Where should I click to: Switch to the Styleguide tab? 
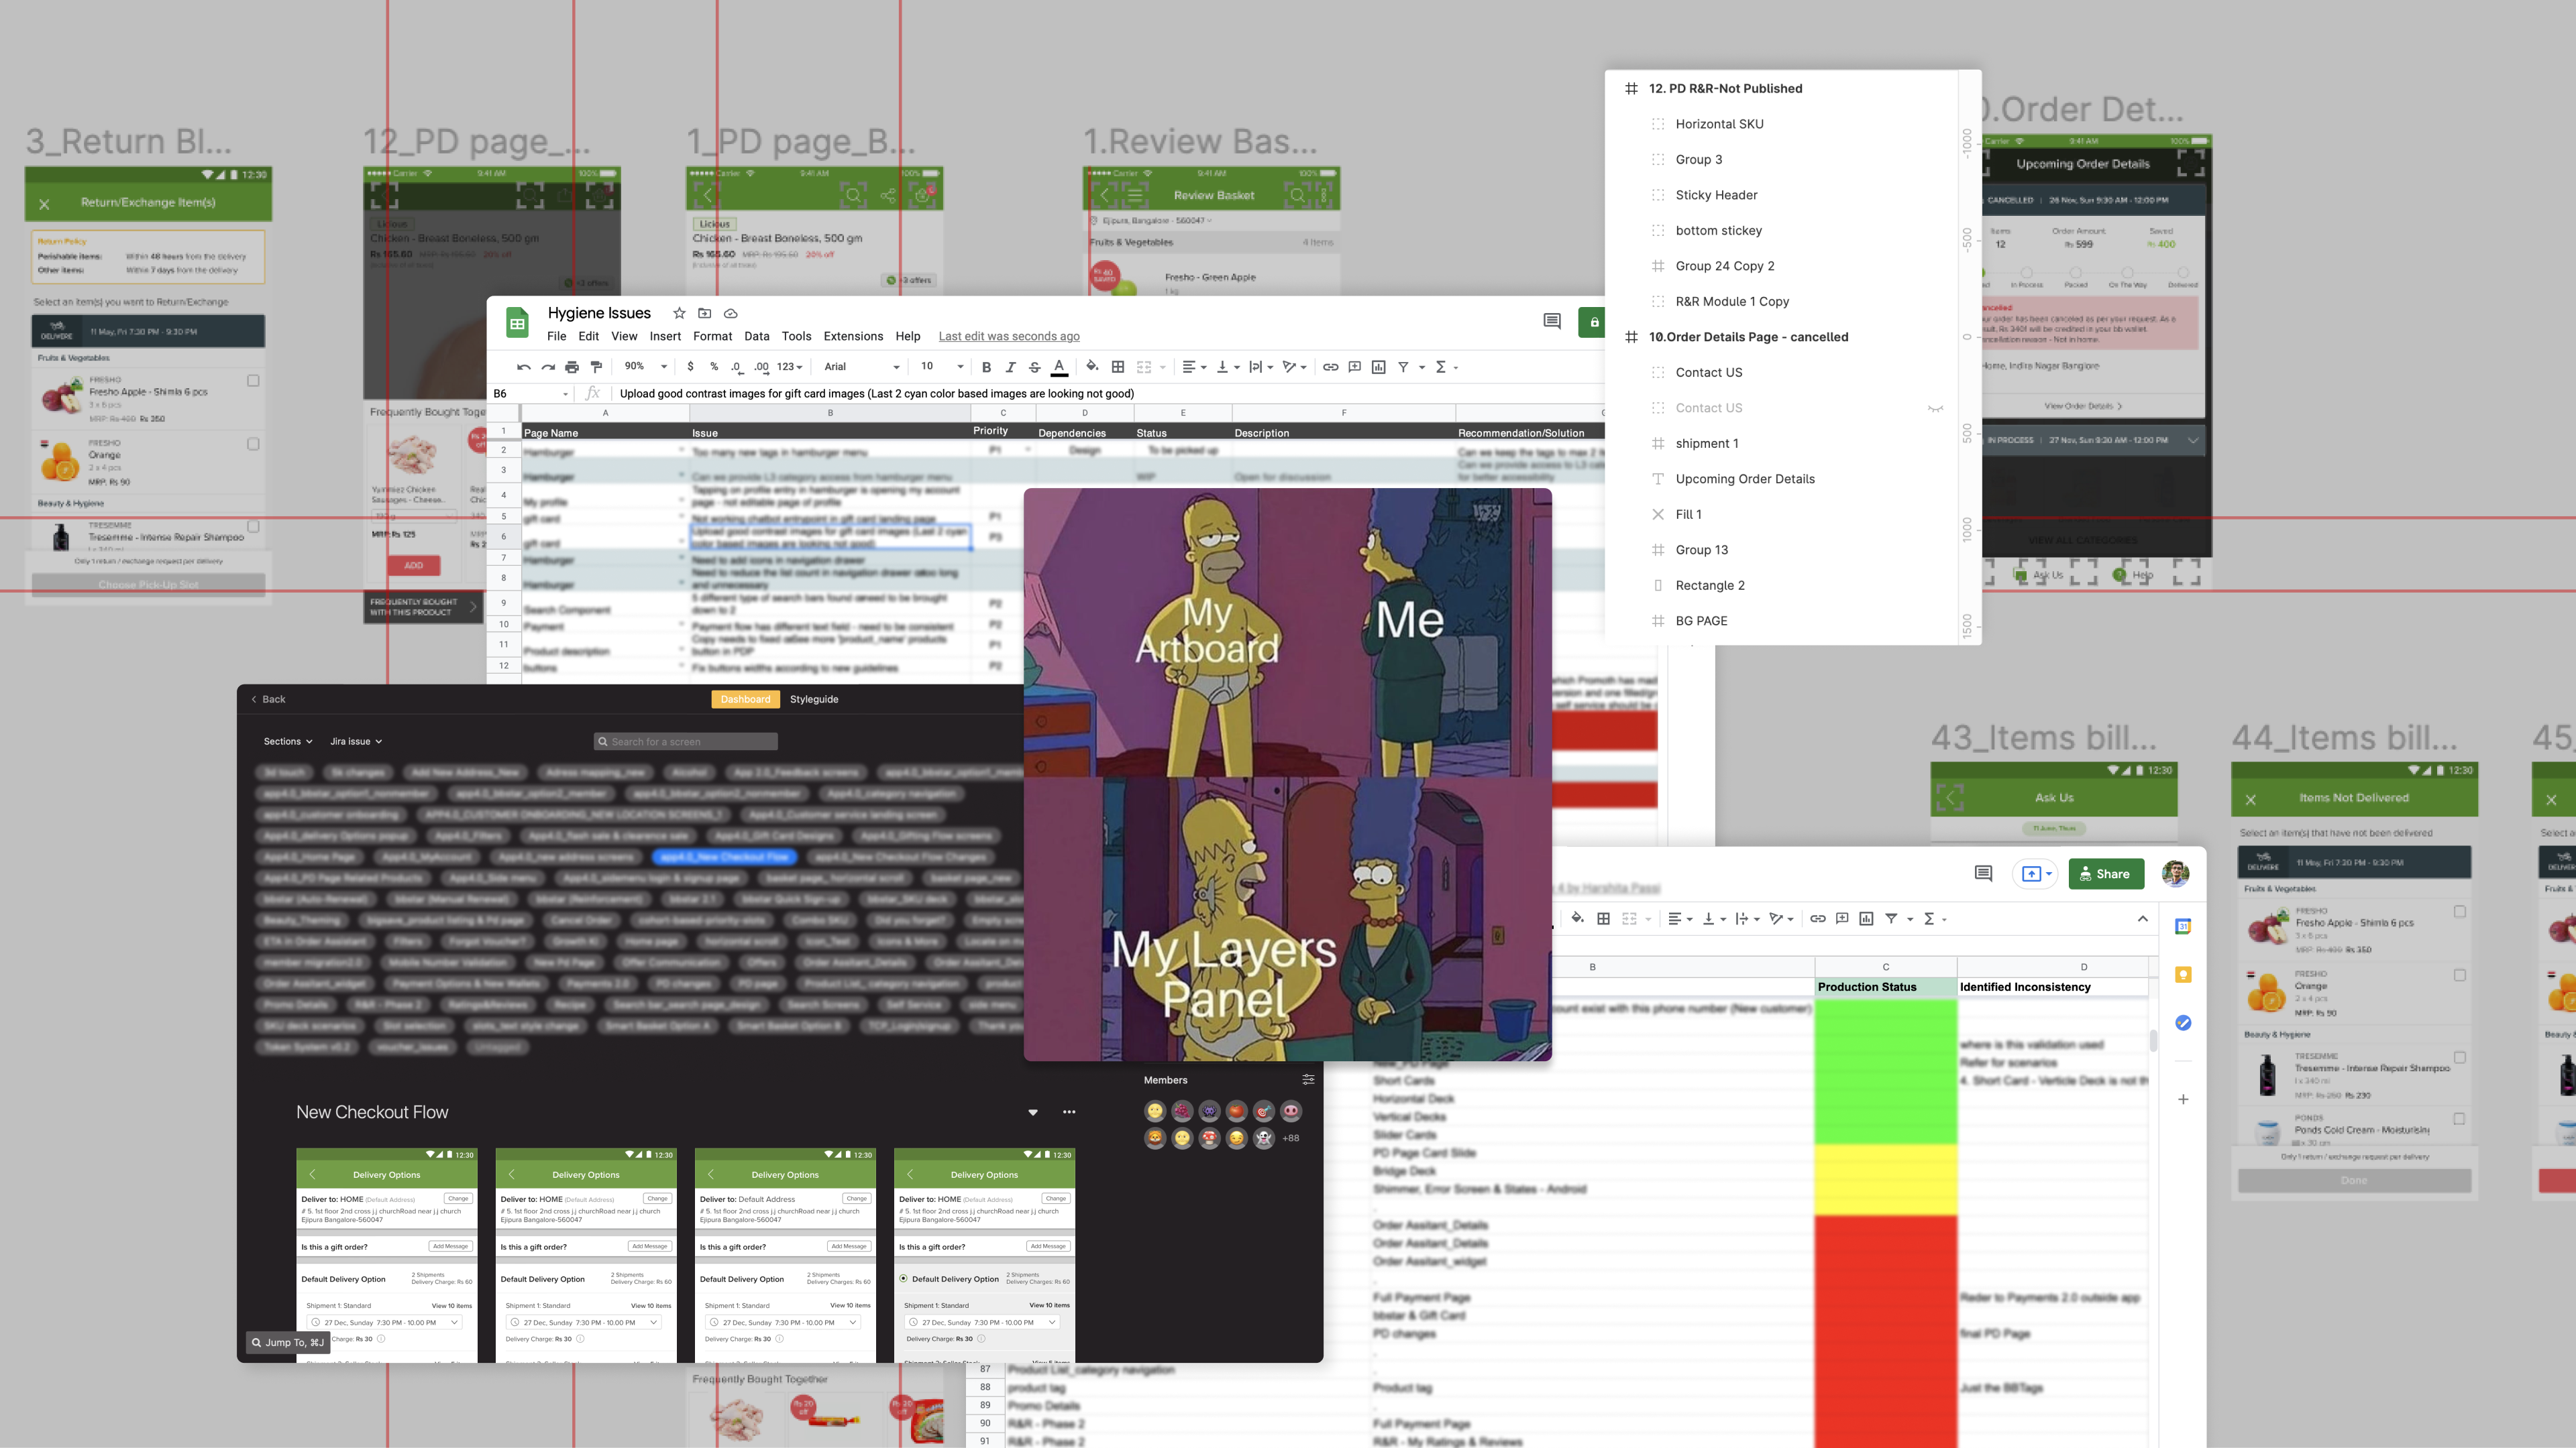tap(814, 699)
